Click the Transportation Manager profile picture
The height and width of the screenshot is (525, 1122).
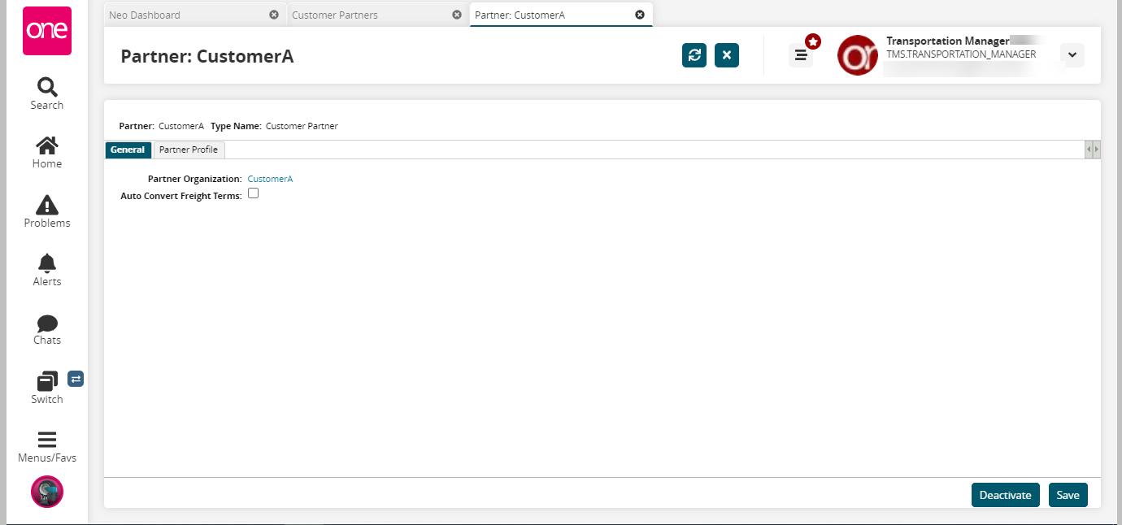(x=858, y=55)
